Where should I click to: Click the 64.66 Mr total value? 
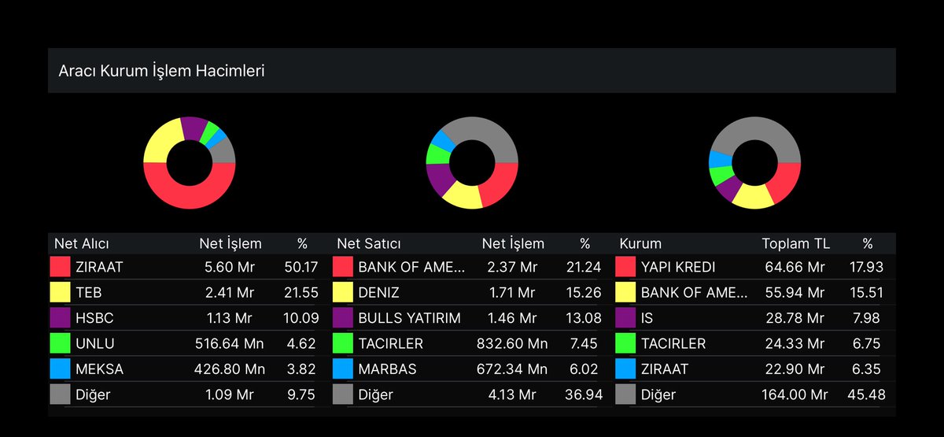click(x=795, y=268)
